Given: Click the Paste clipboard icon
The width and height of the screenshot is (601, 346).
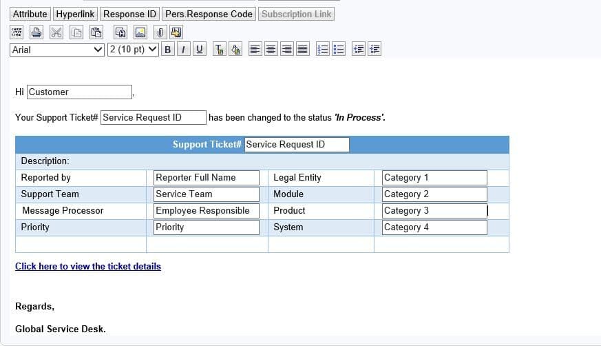Looking at the screenshot, I should (96, 32).
